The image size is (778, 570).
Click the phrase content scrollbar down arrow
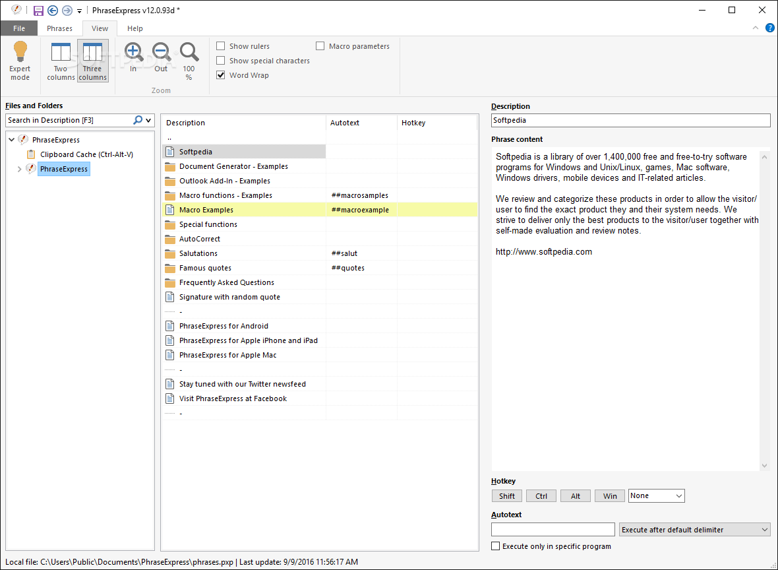tap(764, 466)
